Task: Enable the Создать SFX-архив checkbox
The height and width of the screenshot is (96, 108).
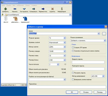Action: [73, 47]
